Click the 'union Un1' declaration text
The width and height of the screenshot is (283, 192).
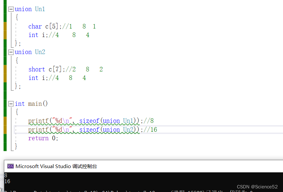30,9
